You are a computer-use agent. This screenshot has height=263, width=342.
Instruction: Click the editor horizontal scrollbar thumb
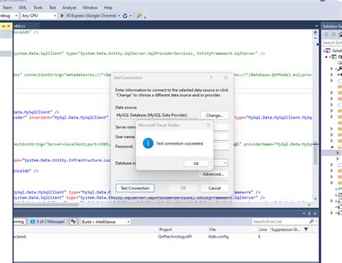click(x=46, y=204)
